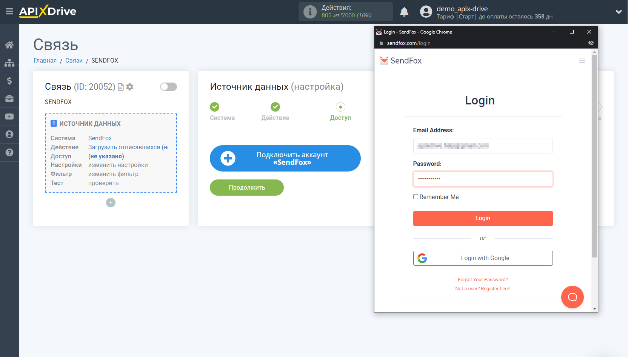The image size is (628, 357).
Task: Click the sendfox.com/login address bar
Action: [409, 43]
